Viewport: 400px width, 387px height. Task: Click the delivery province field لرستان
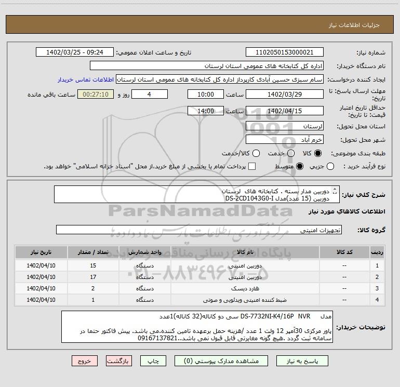285,126
